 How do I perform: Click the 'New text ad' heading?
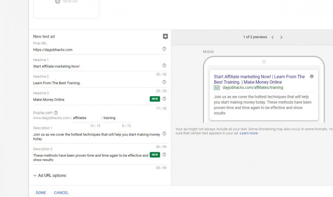[44, 36]
